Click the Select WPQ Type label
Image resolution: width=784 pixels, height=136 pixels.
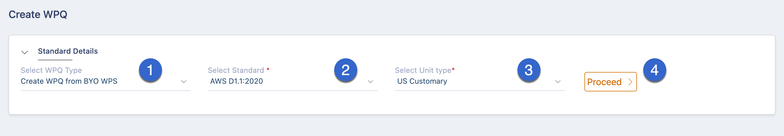pos(51,70)
